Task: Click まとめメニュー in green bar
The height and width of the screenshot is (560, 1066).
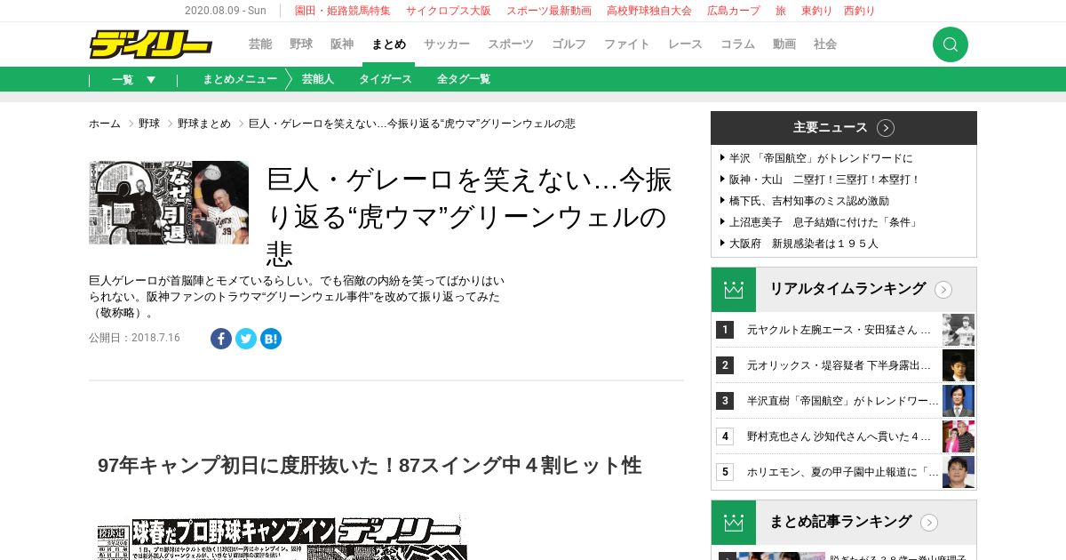Action: [240, 79]
